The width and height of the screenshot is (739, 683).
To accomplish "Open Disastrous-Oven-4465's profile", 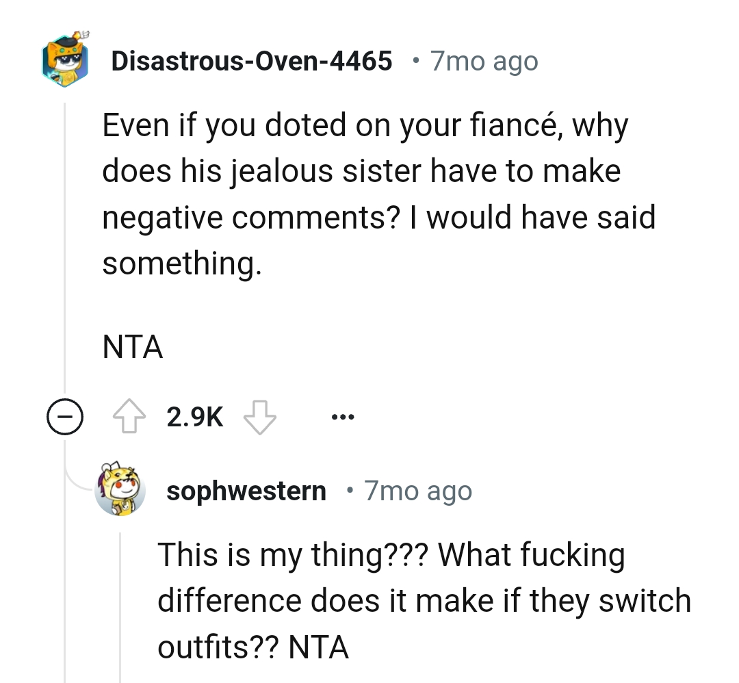I will 252,60.
